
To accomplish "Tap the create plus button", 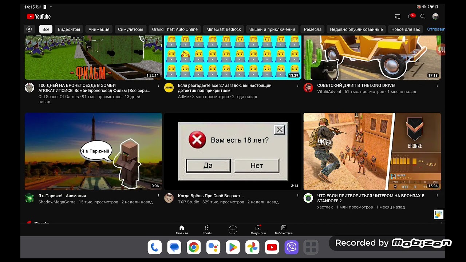I will point(233,230).
